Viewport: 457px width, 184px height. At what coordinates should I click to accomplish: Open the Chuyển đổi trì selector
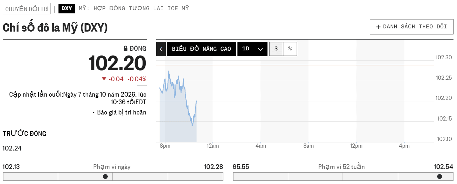pos(27,9)
